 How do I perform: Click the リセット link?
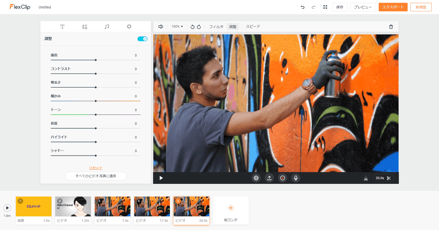click(x=96, y=168)
